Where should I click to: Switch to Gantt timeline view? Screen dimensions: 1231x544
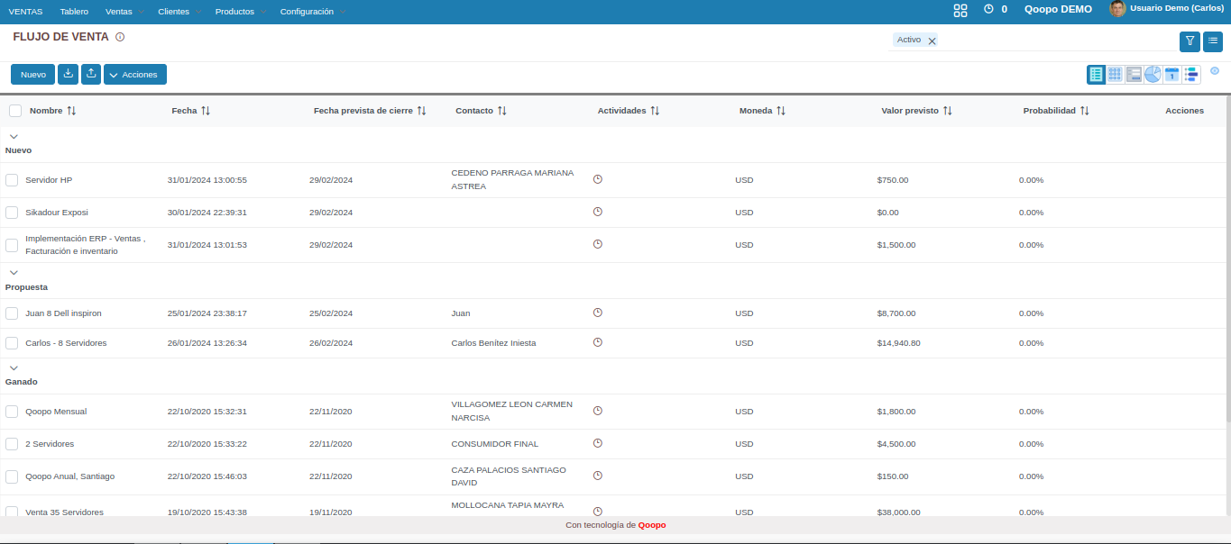(1190, 75)
